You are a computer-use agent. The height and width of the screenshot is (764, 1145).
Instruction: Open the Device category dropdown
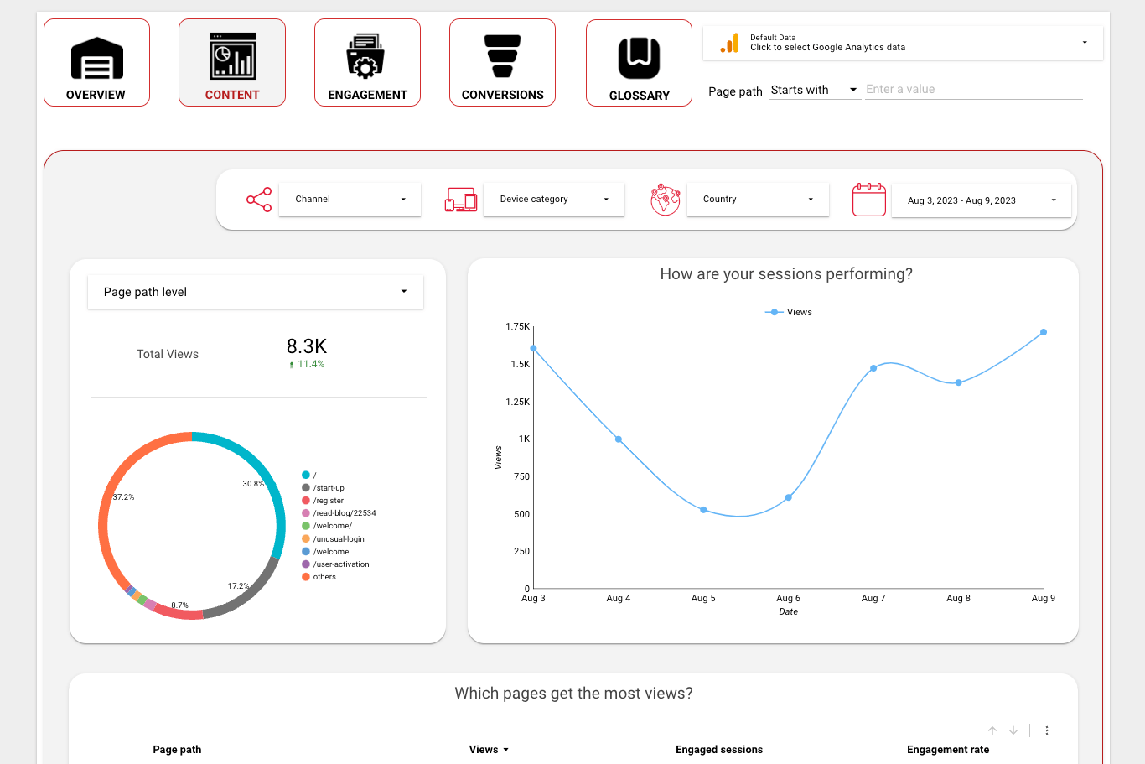pyautogui.click(x=553, y=199)
